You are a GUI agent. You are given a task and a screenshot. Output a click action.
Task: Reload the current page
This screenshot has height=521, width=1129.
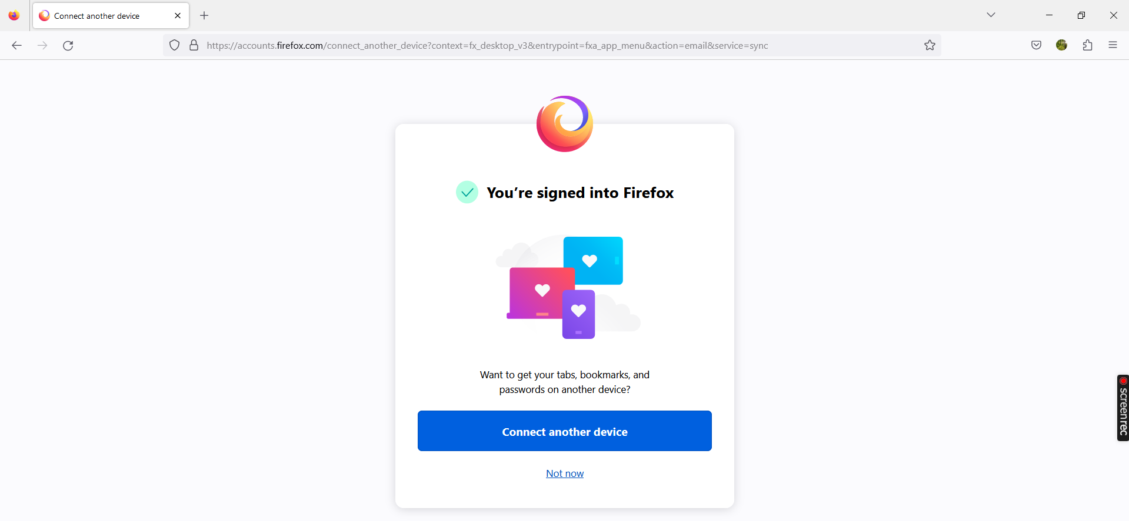coord(68,45)
